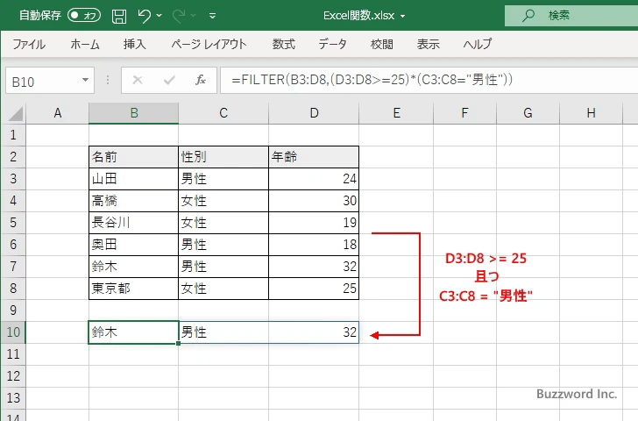Select row 10 header
The height and width of the screenshot is (421, 638).
(13, 332)
